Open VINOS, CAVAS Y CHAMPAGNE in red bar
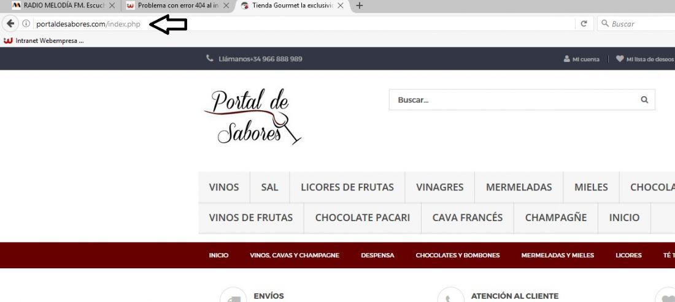The image size is (675, 302). (x=295, y=255)
